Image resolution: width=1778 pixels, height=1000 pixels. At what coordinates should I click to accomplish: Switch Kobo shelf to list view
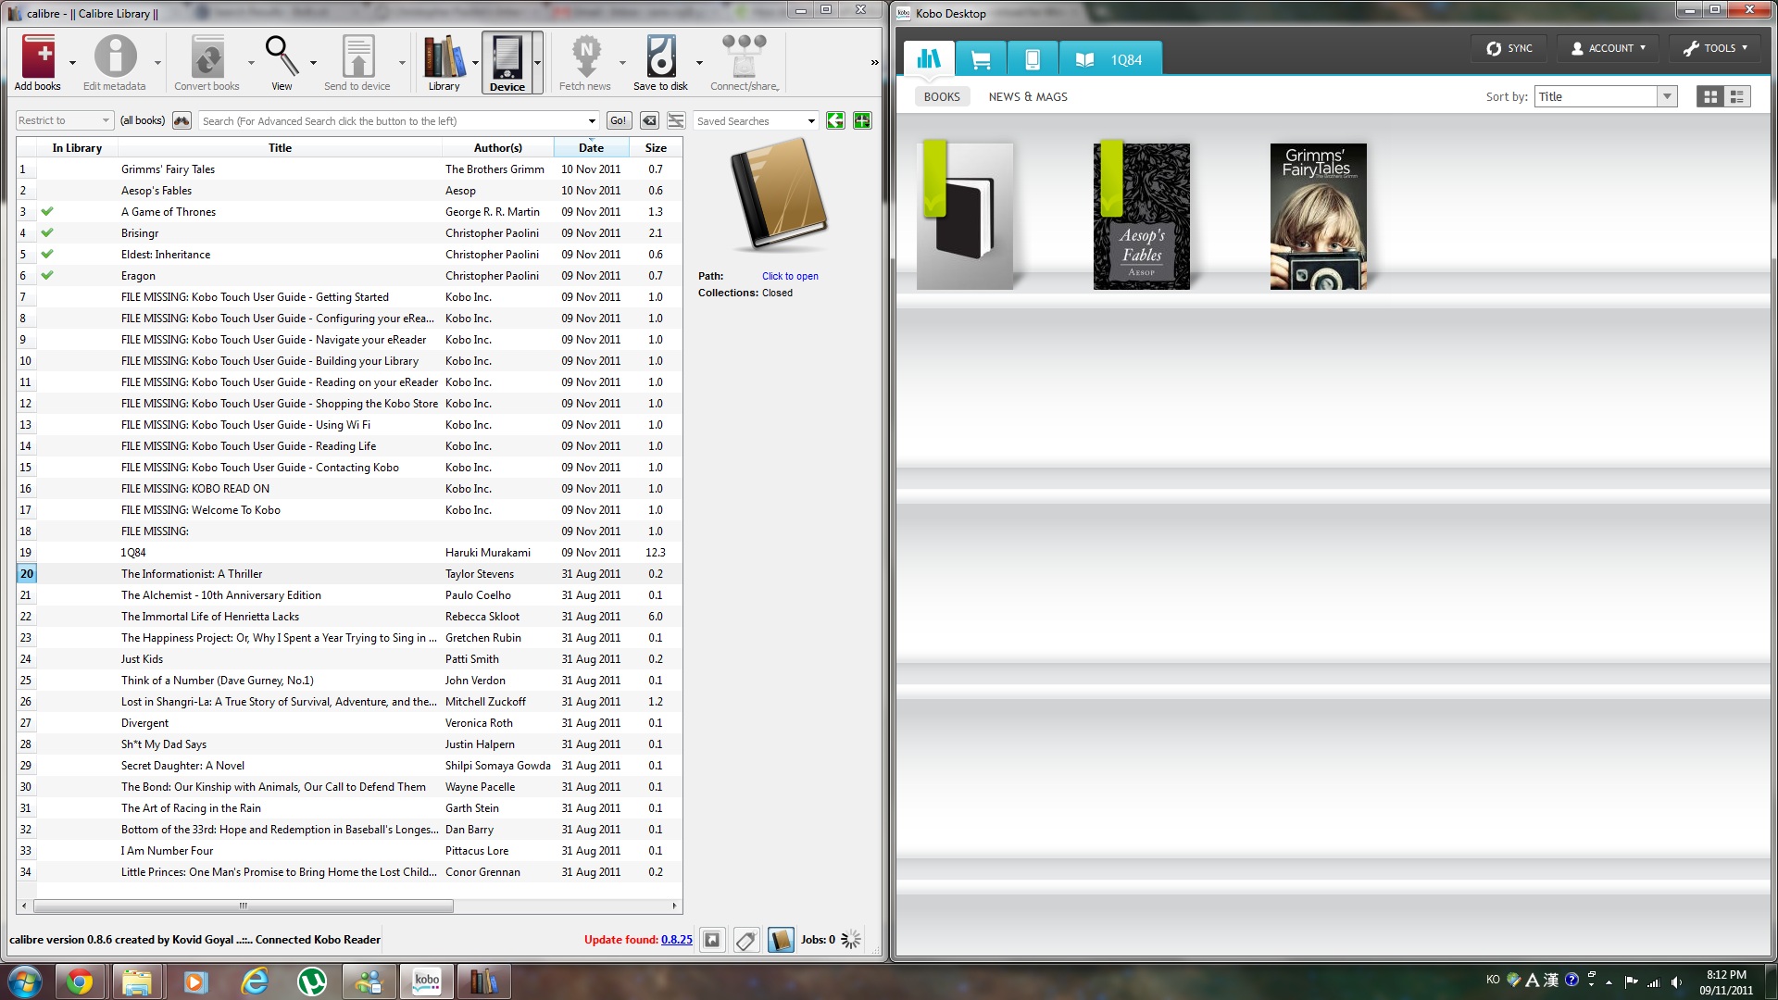[x=1737, y=96]
